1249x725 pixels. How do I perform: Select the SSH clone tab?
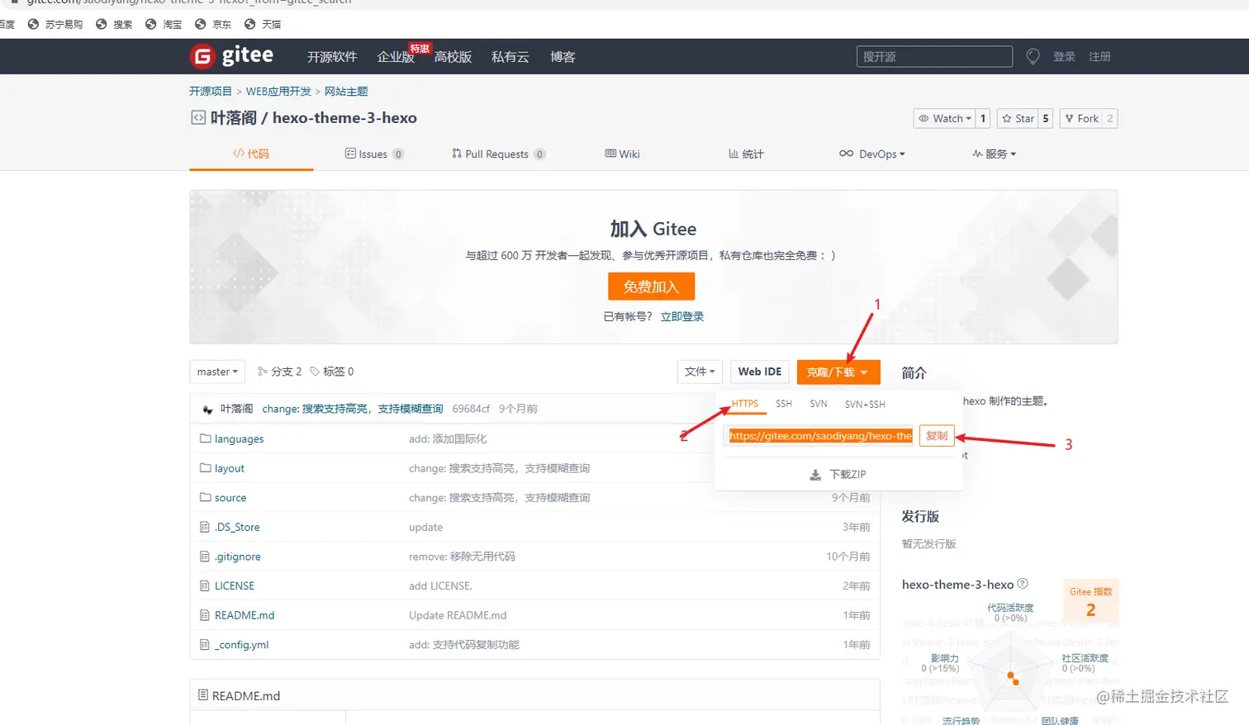point(784,404)
